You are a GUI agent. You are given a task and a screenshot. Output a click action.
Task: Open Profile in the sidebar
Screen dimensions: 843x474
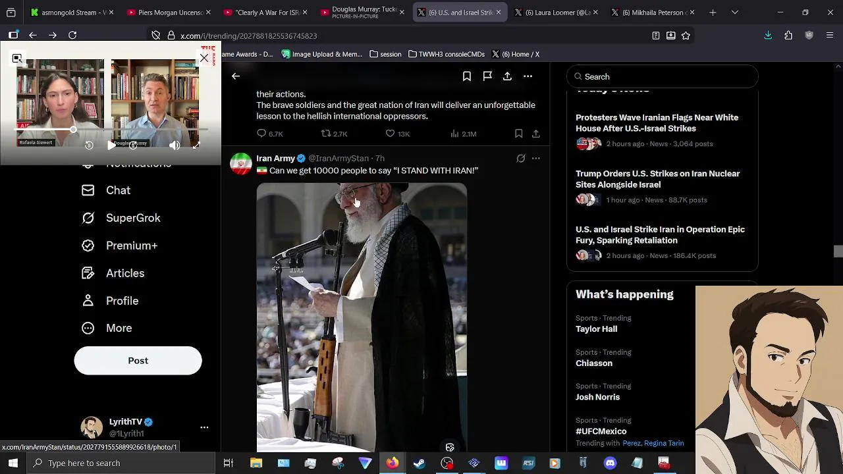point(110,301)
